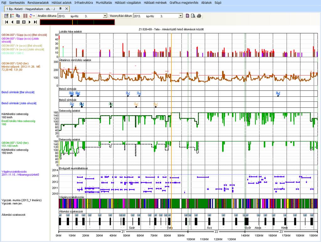
Task: Jump to last section button
Action: 35,22
